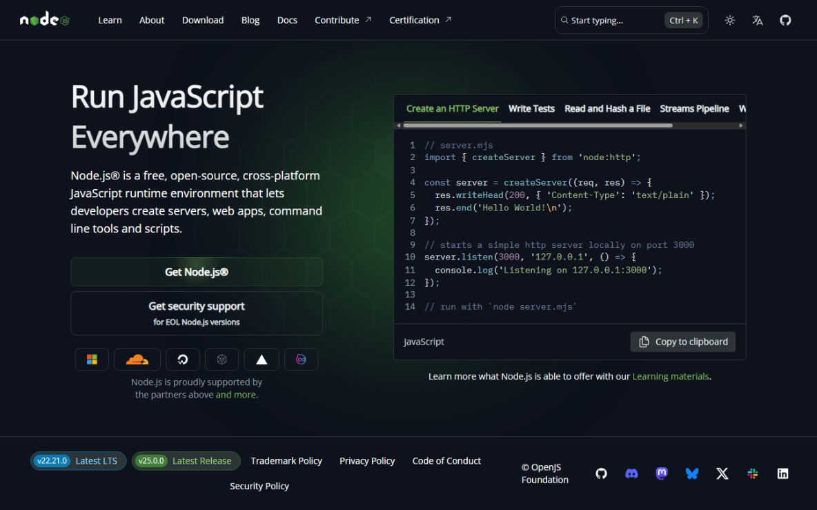Open GitHub from the navbar icon
817x510 pixels.
point(785,20)
